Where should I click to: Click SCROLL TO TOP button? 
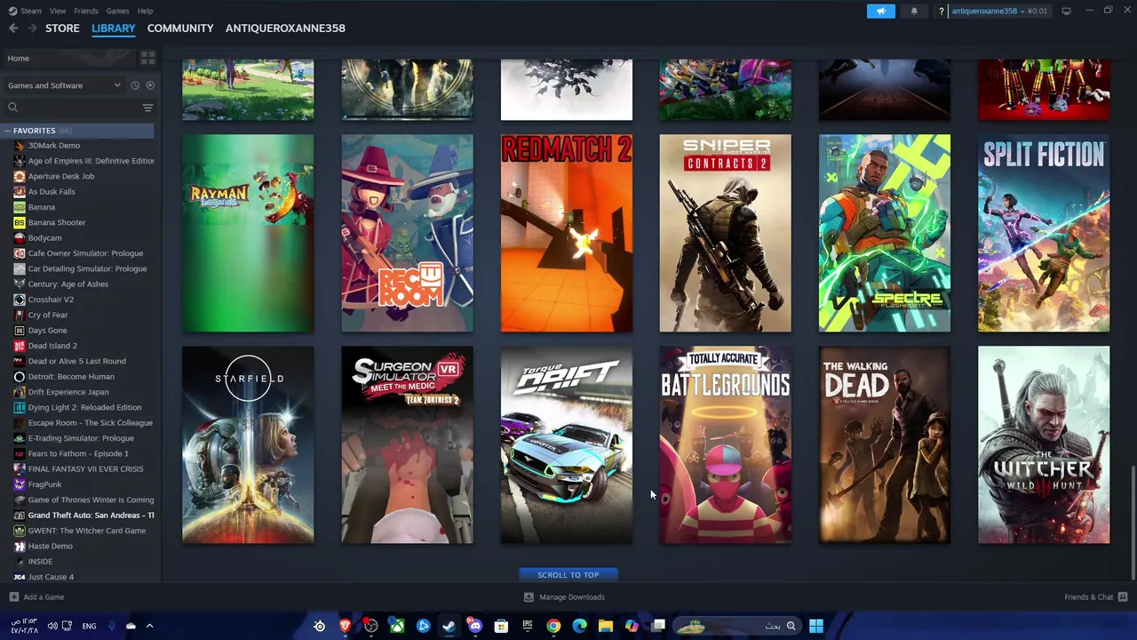tap(568, 575)
